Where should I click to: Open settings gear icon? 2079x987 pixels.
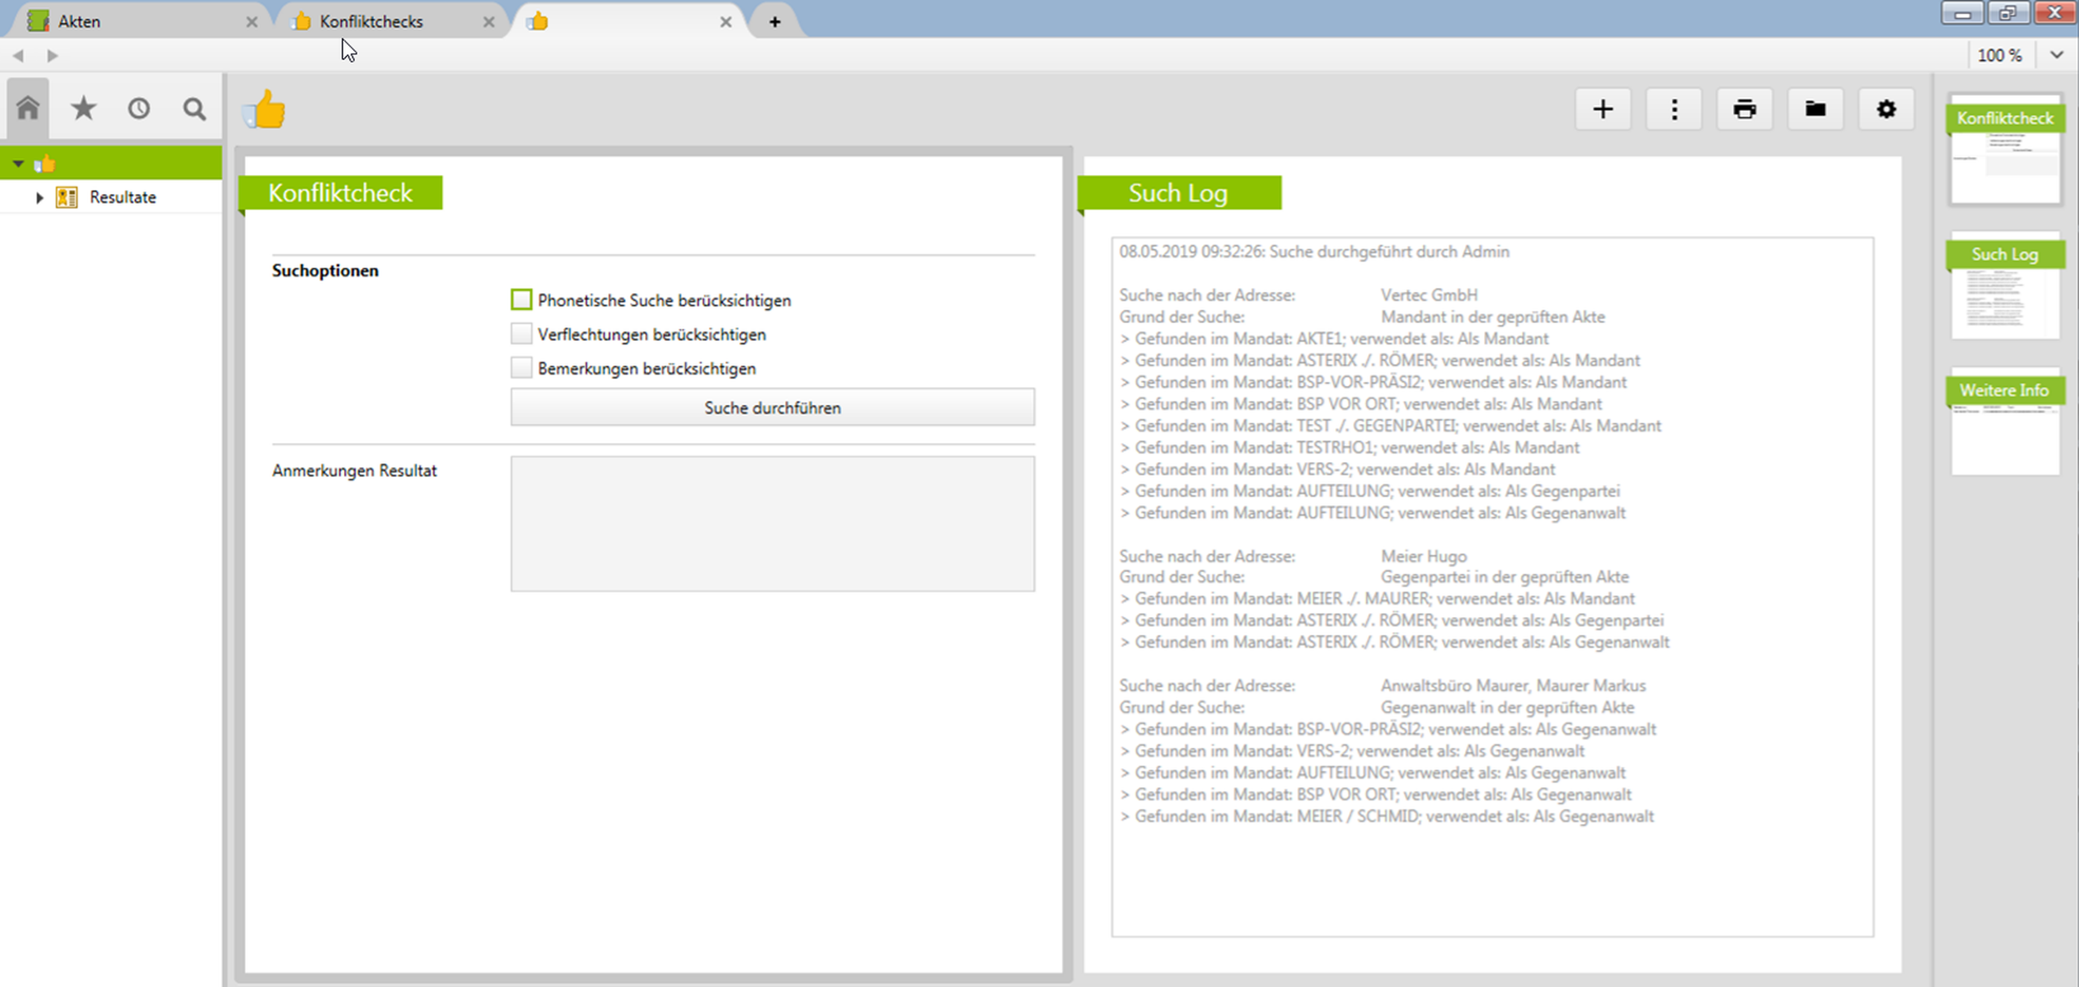pyautogui.click(x=1886, y=109)
